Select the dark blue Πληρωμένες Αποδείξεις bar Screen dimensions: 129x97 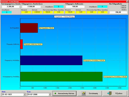click(x=51, y=60)
